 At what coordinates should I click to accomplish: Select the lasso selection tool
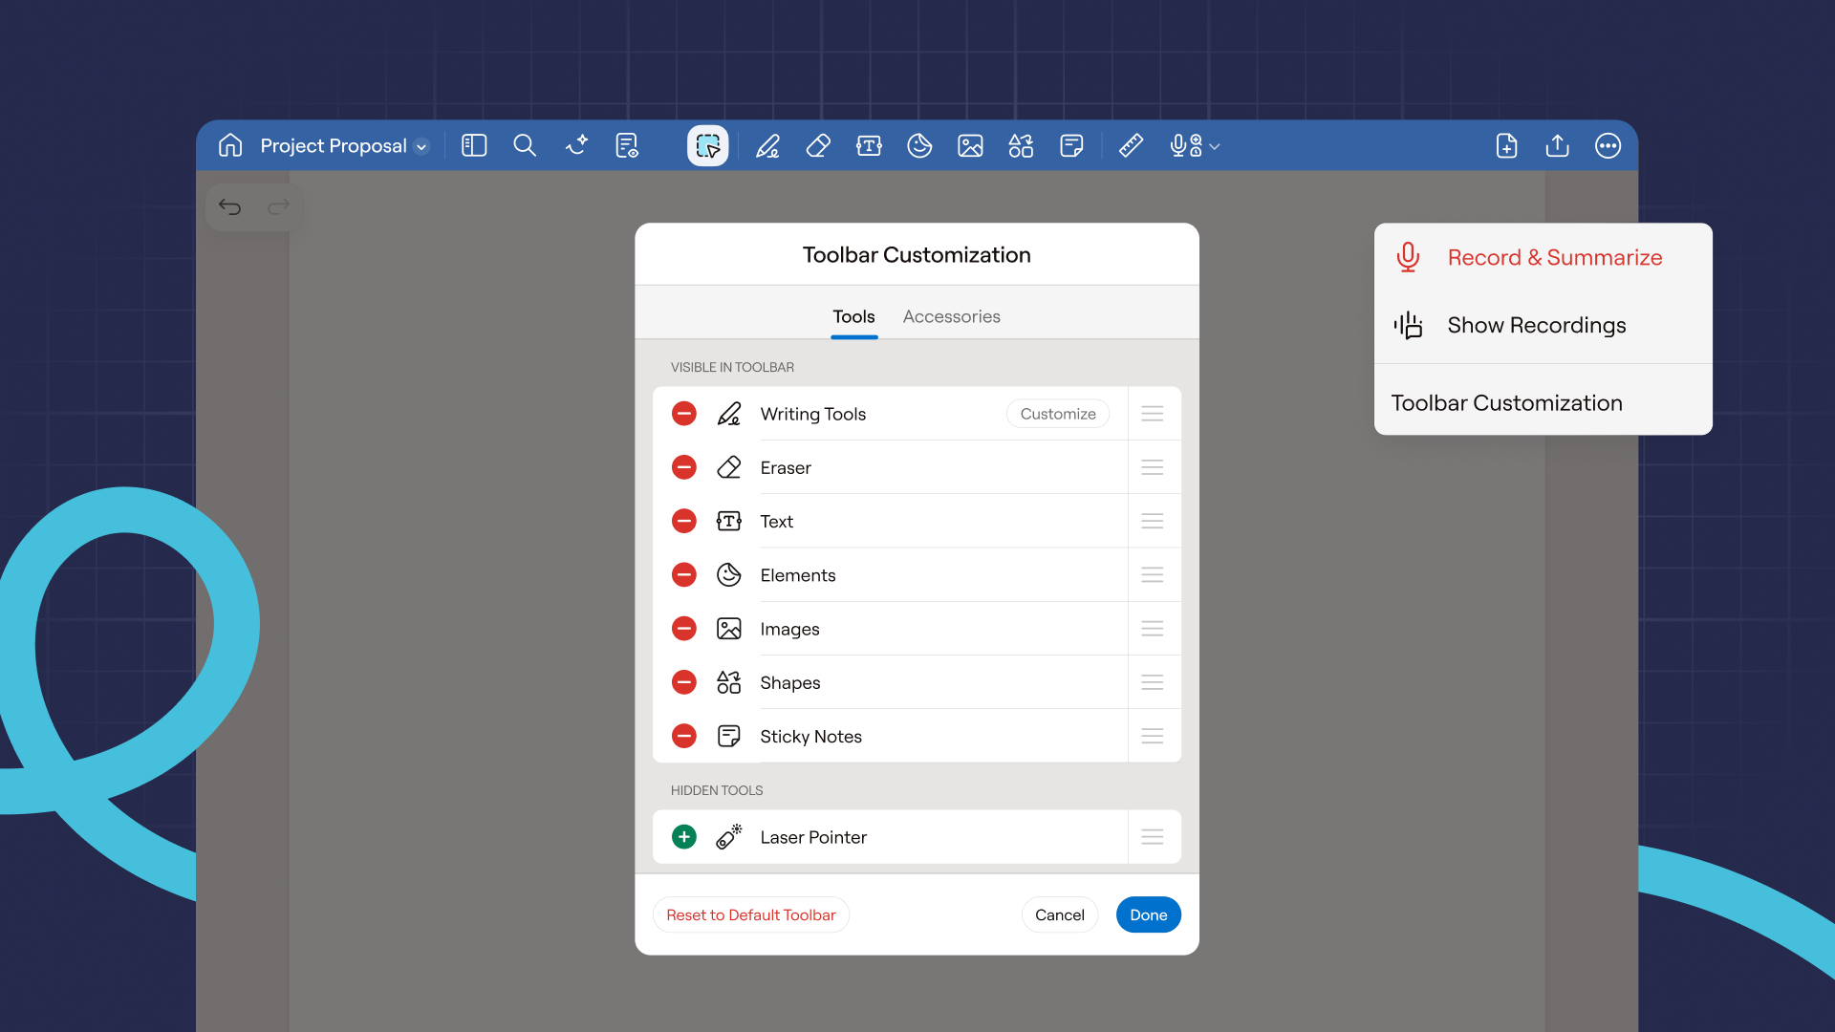point(707,145)
